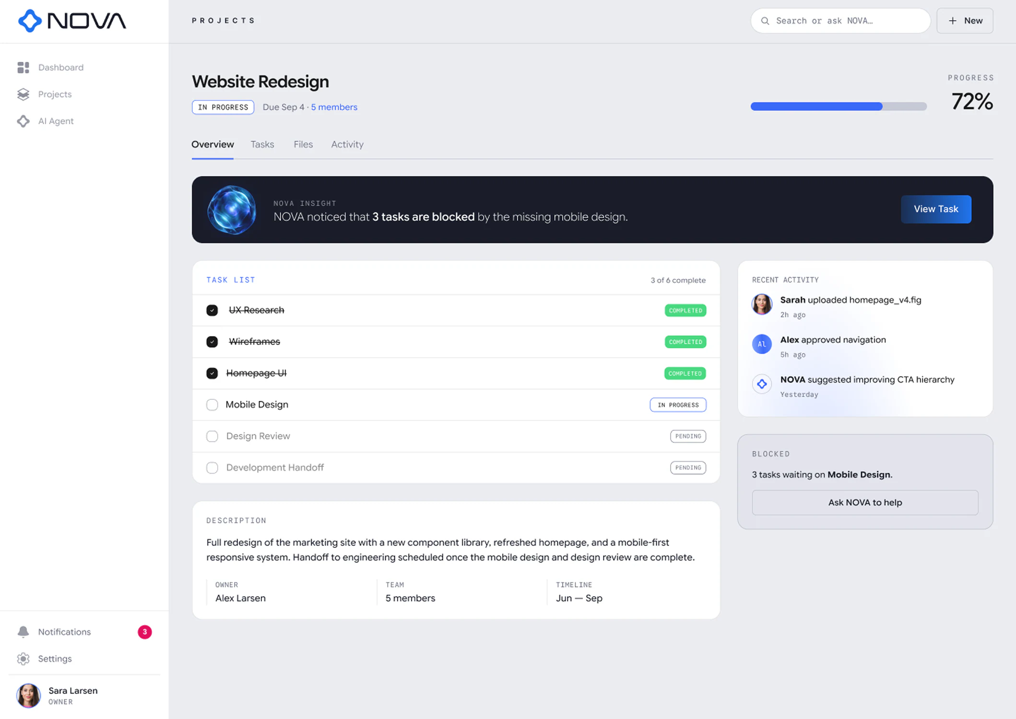1016x719 pixels.
Task: Click the Mobile Design IN PROGRESS badge
Action: pyautogui.click(x=678, y=405)
